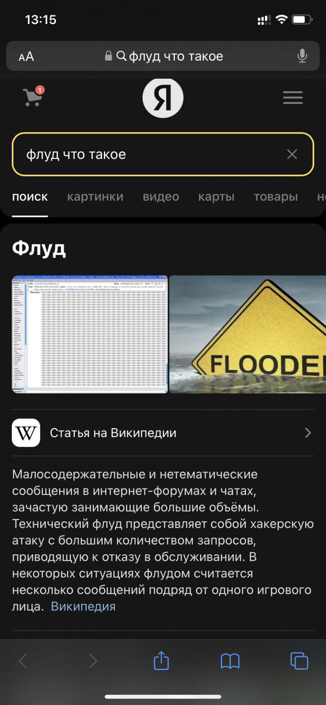
Task: Open the shopping cart icon
Action: [x=33, y=97]
